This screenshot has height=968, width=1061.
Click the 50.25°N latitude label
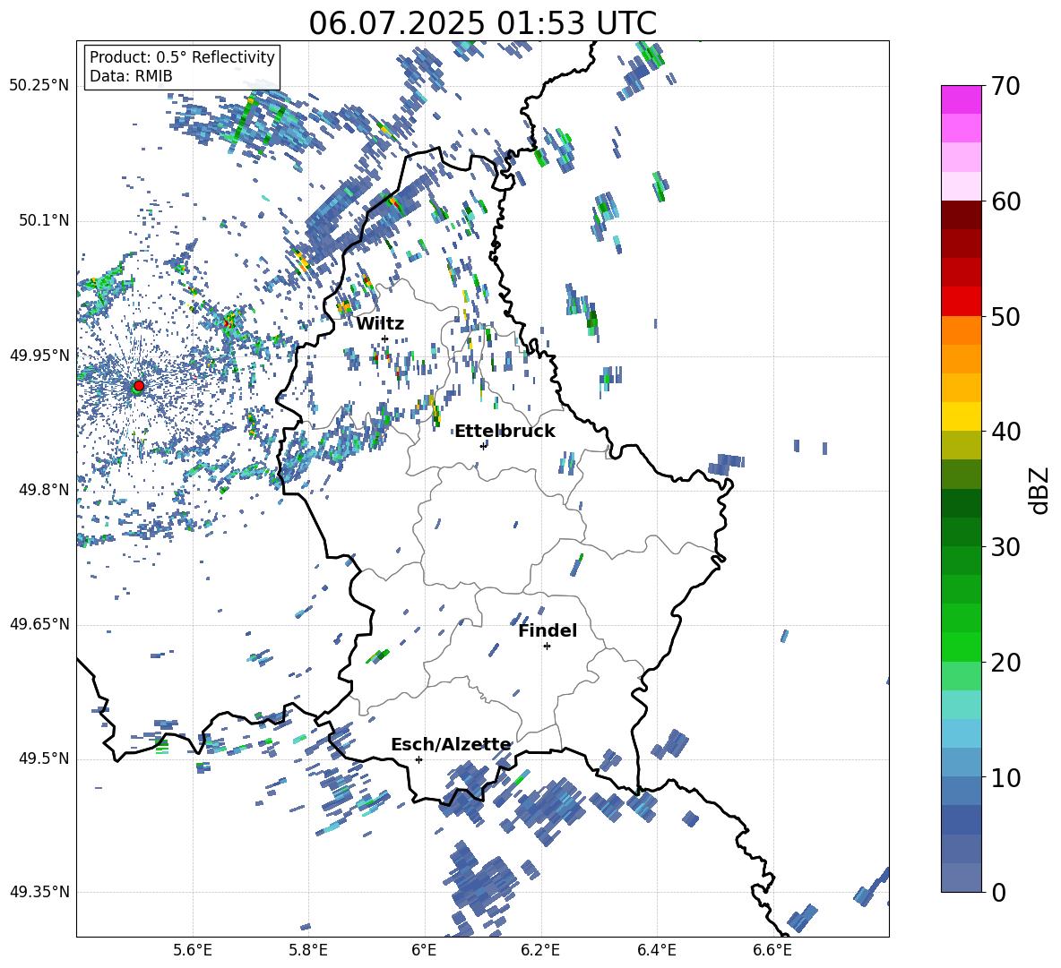pyautogui.click(x=39, y=87)
